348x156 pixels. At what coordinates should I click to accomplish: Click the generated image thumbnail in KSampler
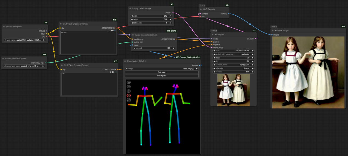click(x=233, y=90)
